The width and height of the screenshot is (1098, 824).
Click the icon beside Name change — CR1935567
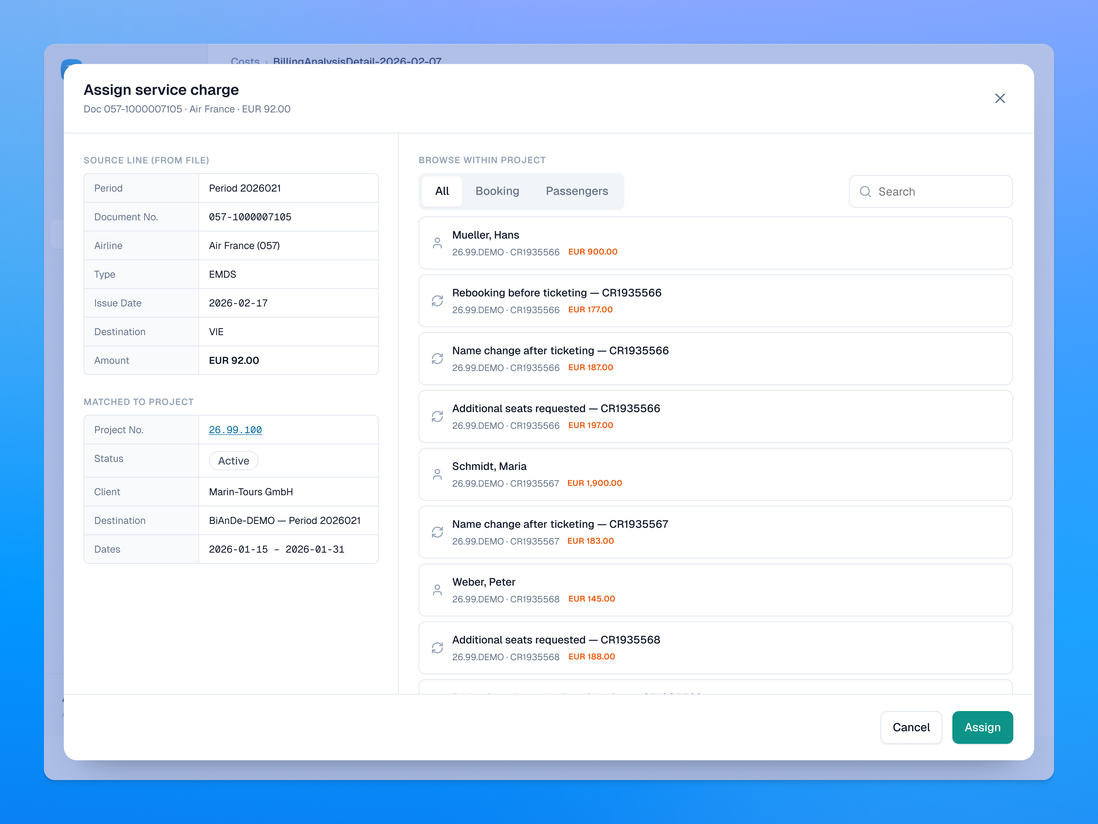[x=437, y=533]
